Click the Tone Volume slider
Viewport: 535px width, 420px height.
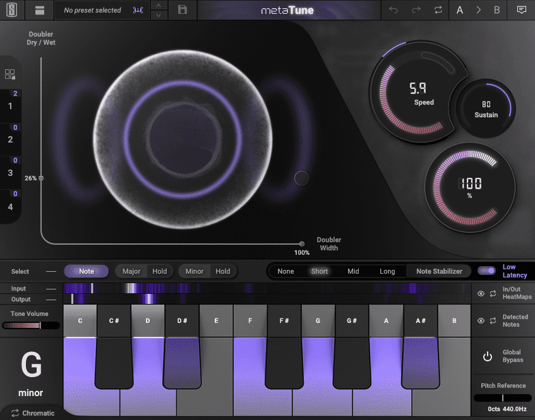[x=31, y=325]
